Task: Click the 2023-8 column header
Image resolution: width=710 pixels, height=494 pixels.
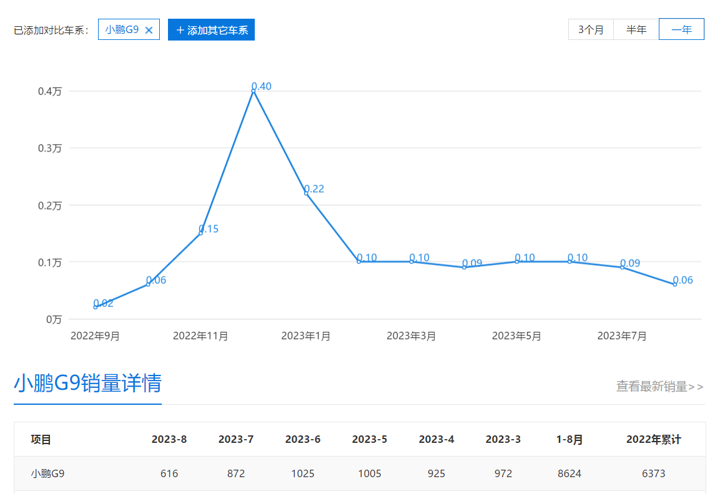Action: (x=169, y=439)
